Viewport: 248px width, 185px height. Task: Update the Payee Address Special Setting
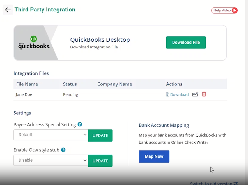coord(100,135)
